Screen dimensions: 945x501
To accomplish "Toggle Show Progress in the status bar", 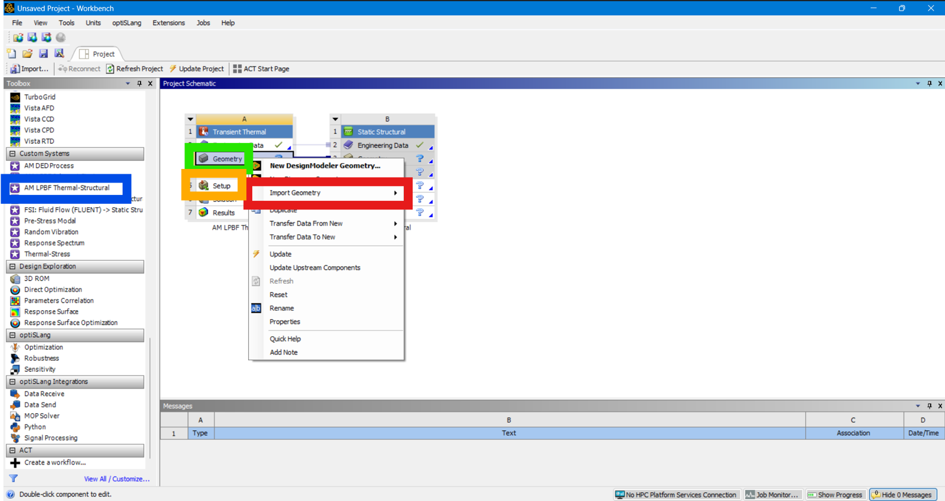I will coord(835,495).
